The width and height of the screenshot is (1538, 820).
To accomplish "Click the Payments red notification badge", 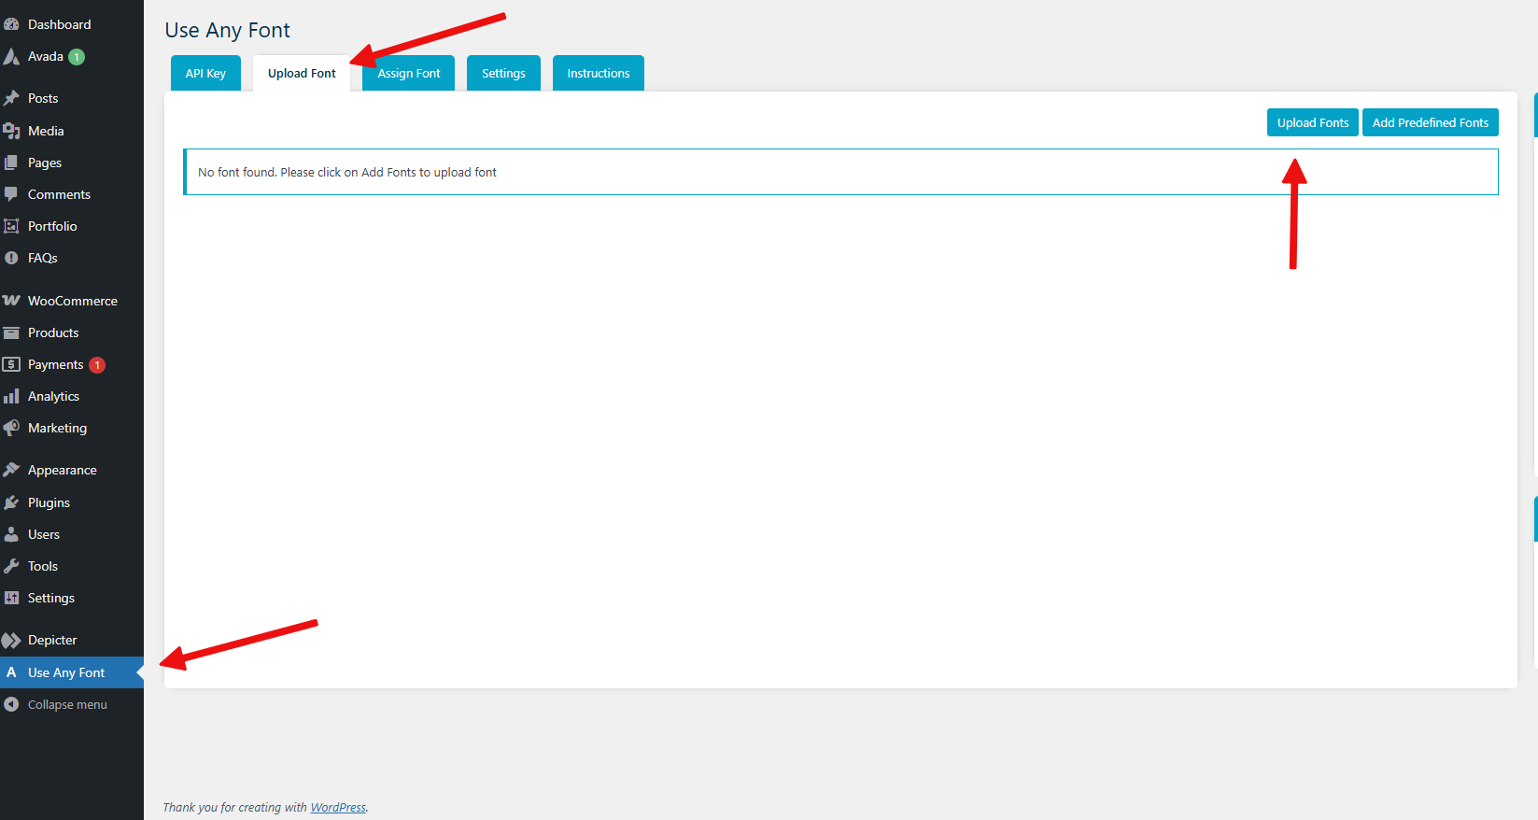I will tap(97, 365).
